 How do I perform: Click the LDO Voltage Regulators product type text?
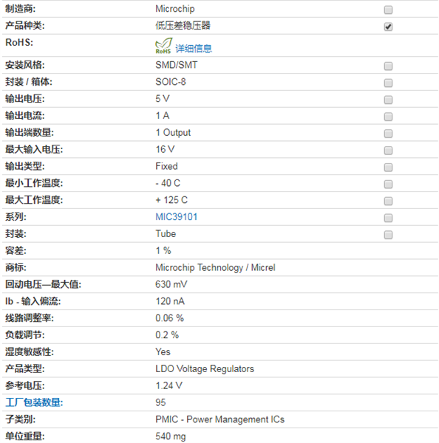coord(205,368)
